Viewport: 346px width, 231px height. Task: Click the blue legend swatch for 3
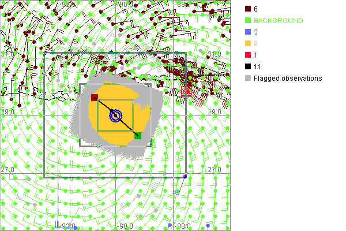coord(248,32)
